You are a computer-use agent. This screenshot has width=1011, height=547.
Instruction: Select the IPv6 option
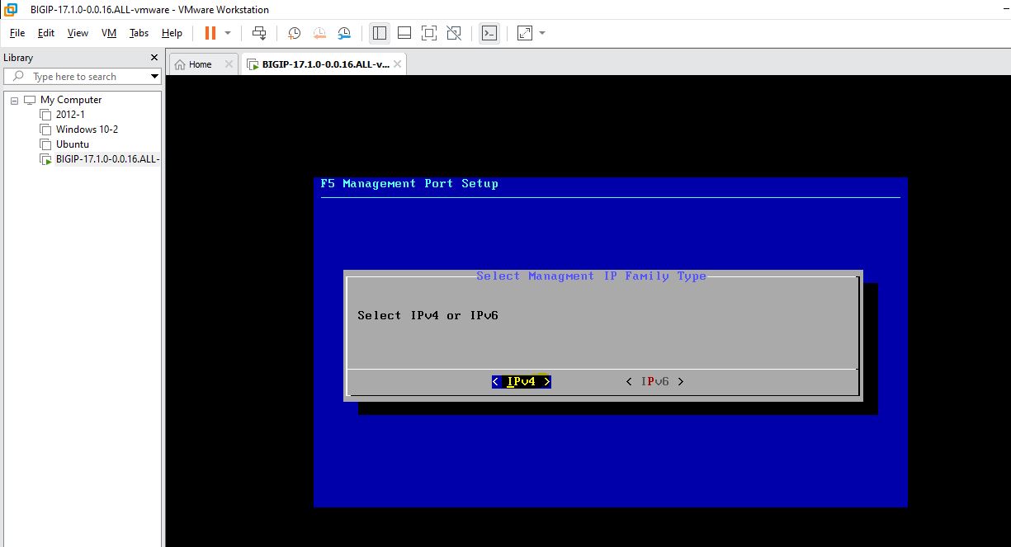click(654, 381)
